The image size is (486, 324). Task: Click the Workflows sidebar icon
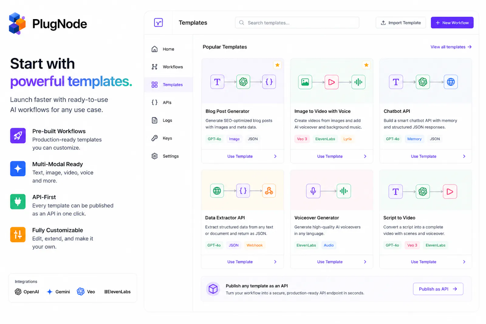tap(155, 67)
